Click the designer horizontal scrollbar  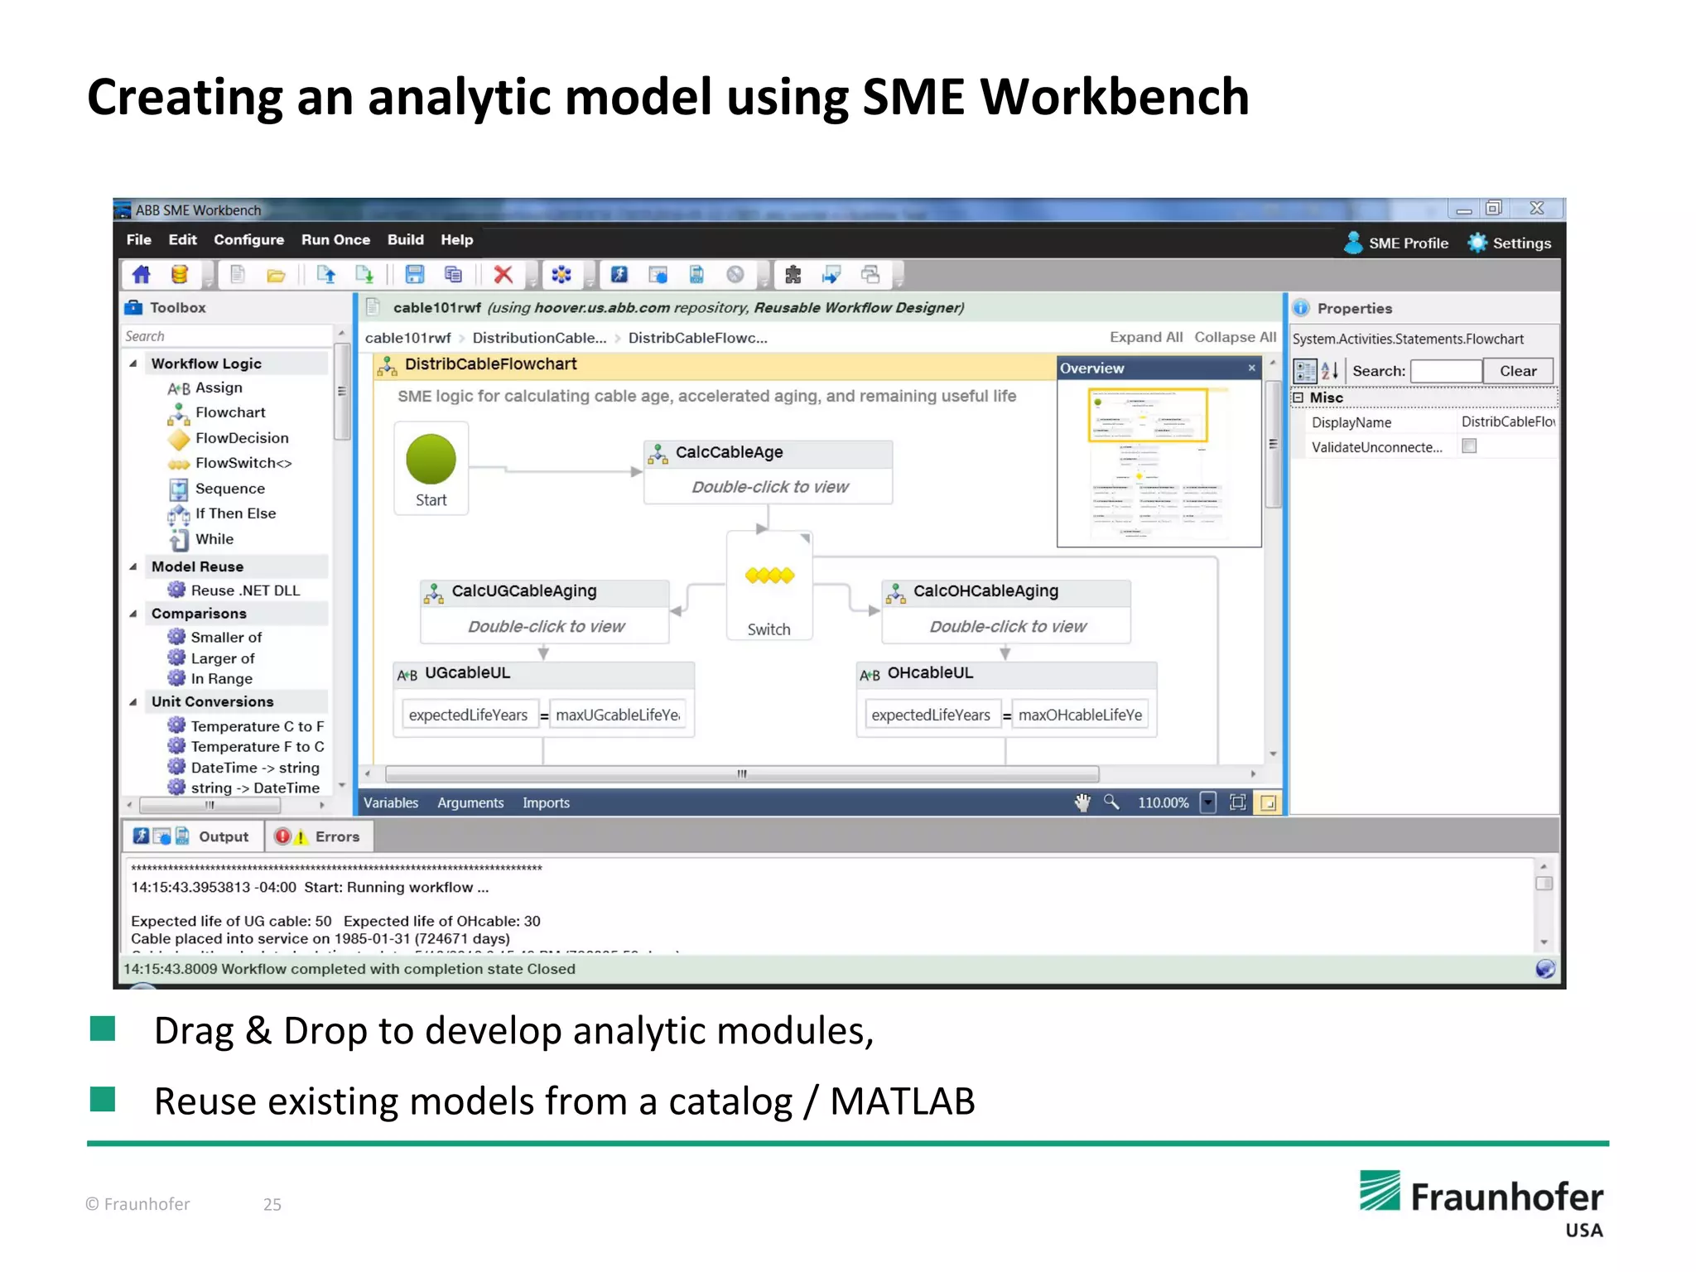pos(742,774)
